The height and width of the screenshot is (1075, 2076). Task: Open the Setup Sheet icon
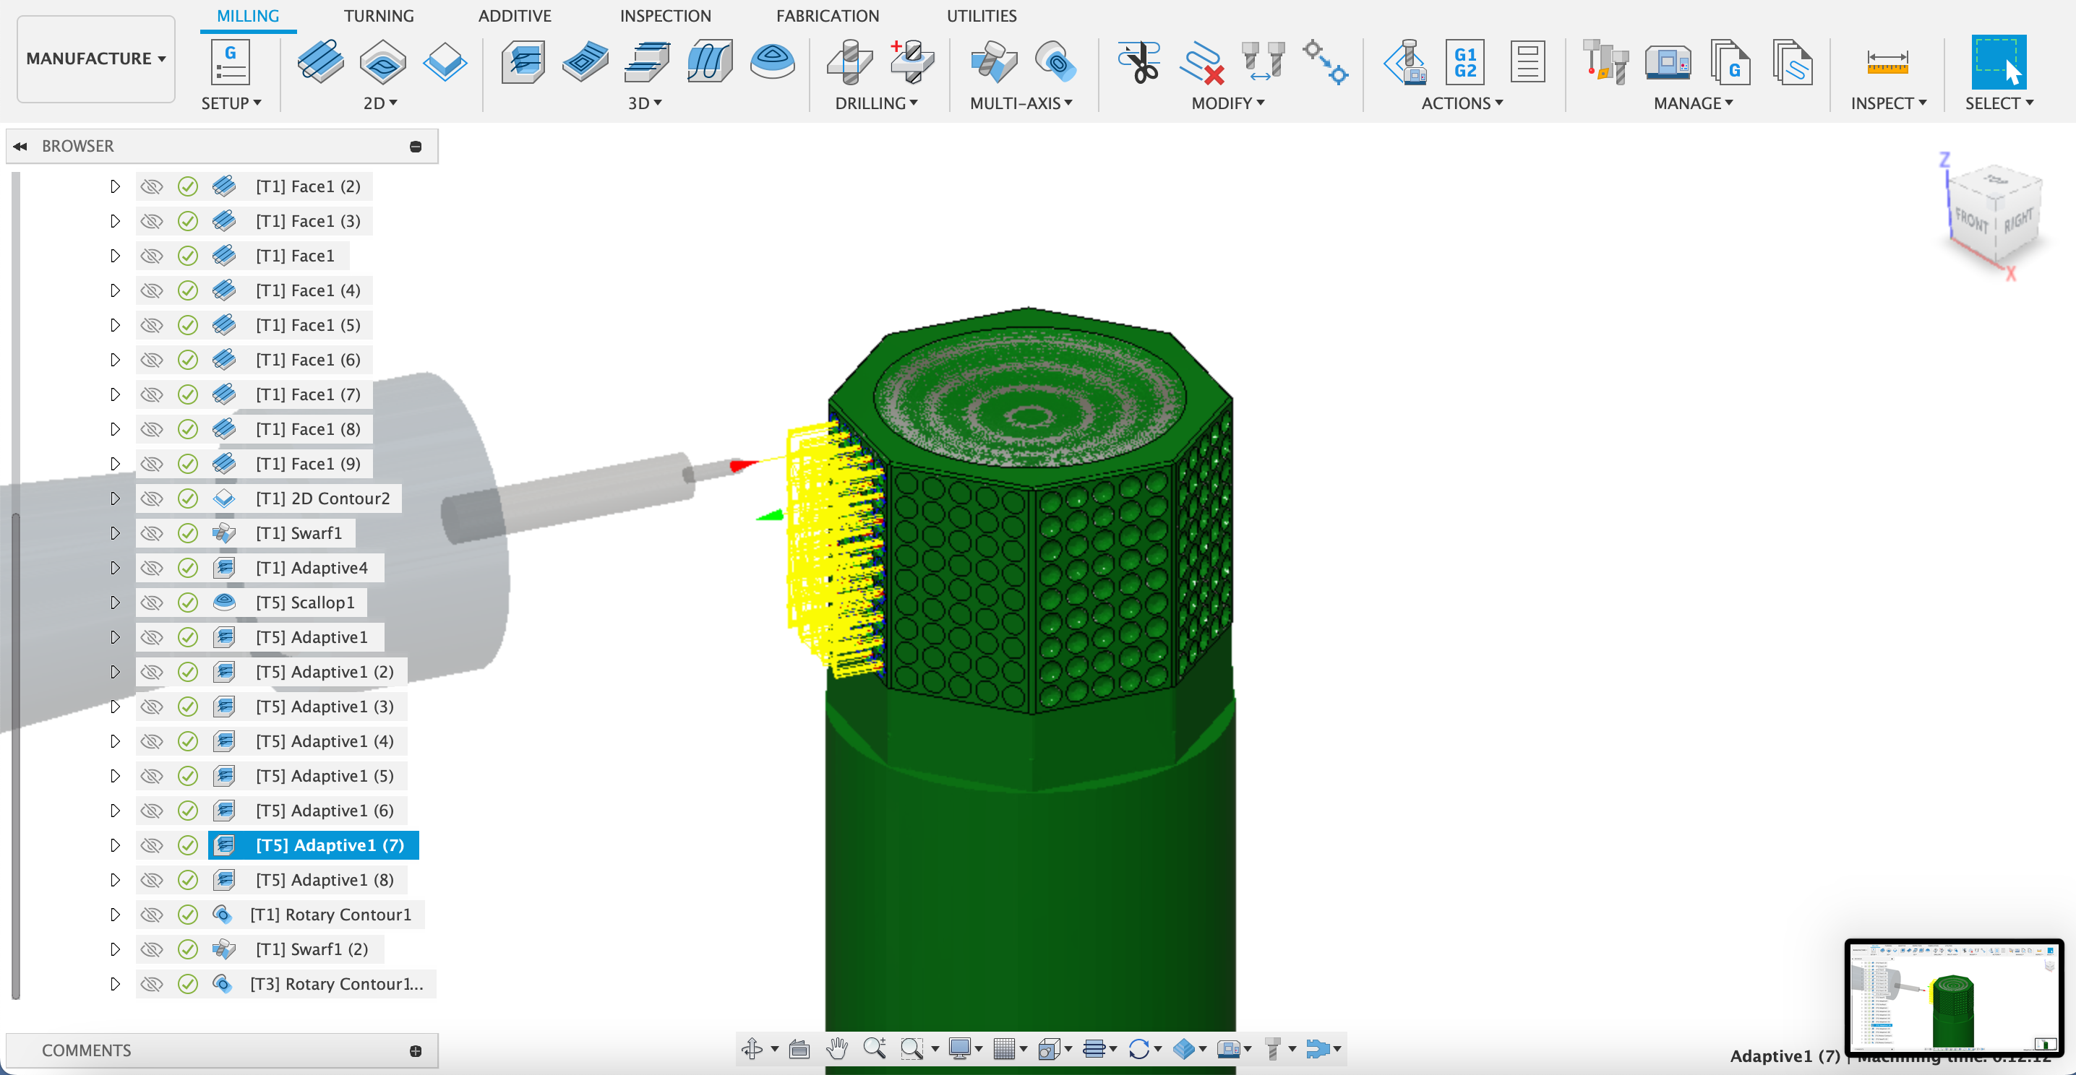click(x=1527, y=62)
